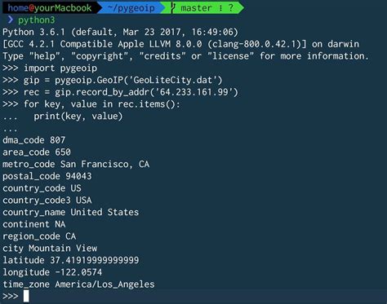387x304 pixels.
Task: Click the dma_code 807 output line
Action: pyautogui.click(x=34, y=140)
